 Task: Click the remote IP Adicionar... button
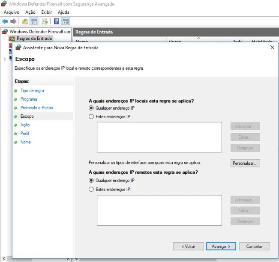[245, 200]
